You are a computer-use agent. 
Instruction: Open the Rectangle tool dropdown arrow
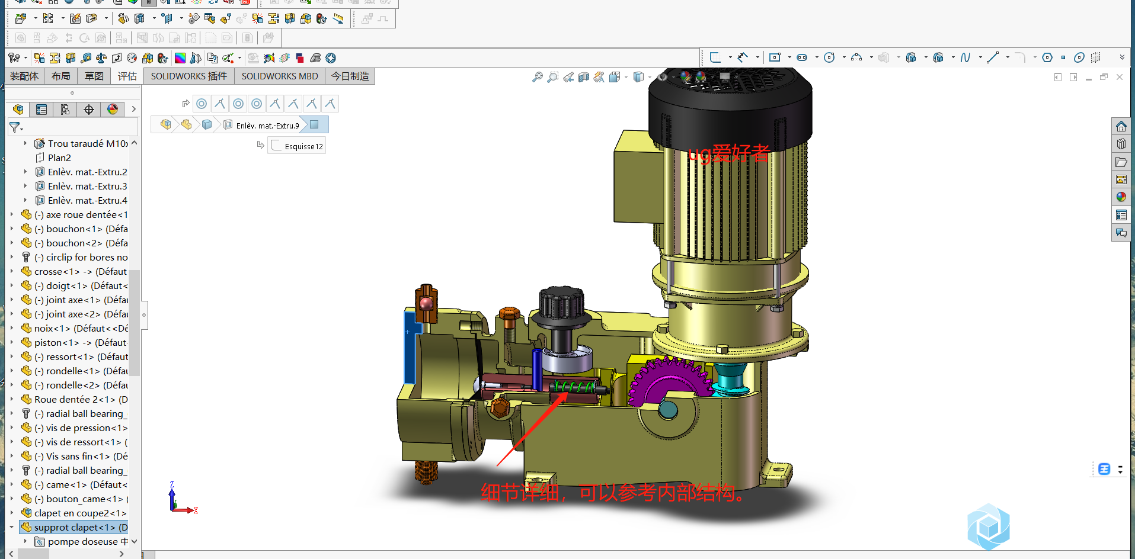pyautogui.click(x=789, y=57)
